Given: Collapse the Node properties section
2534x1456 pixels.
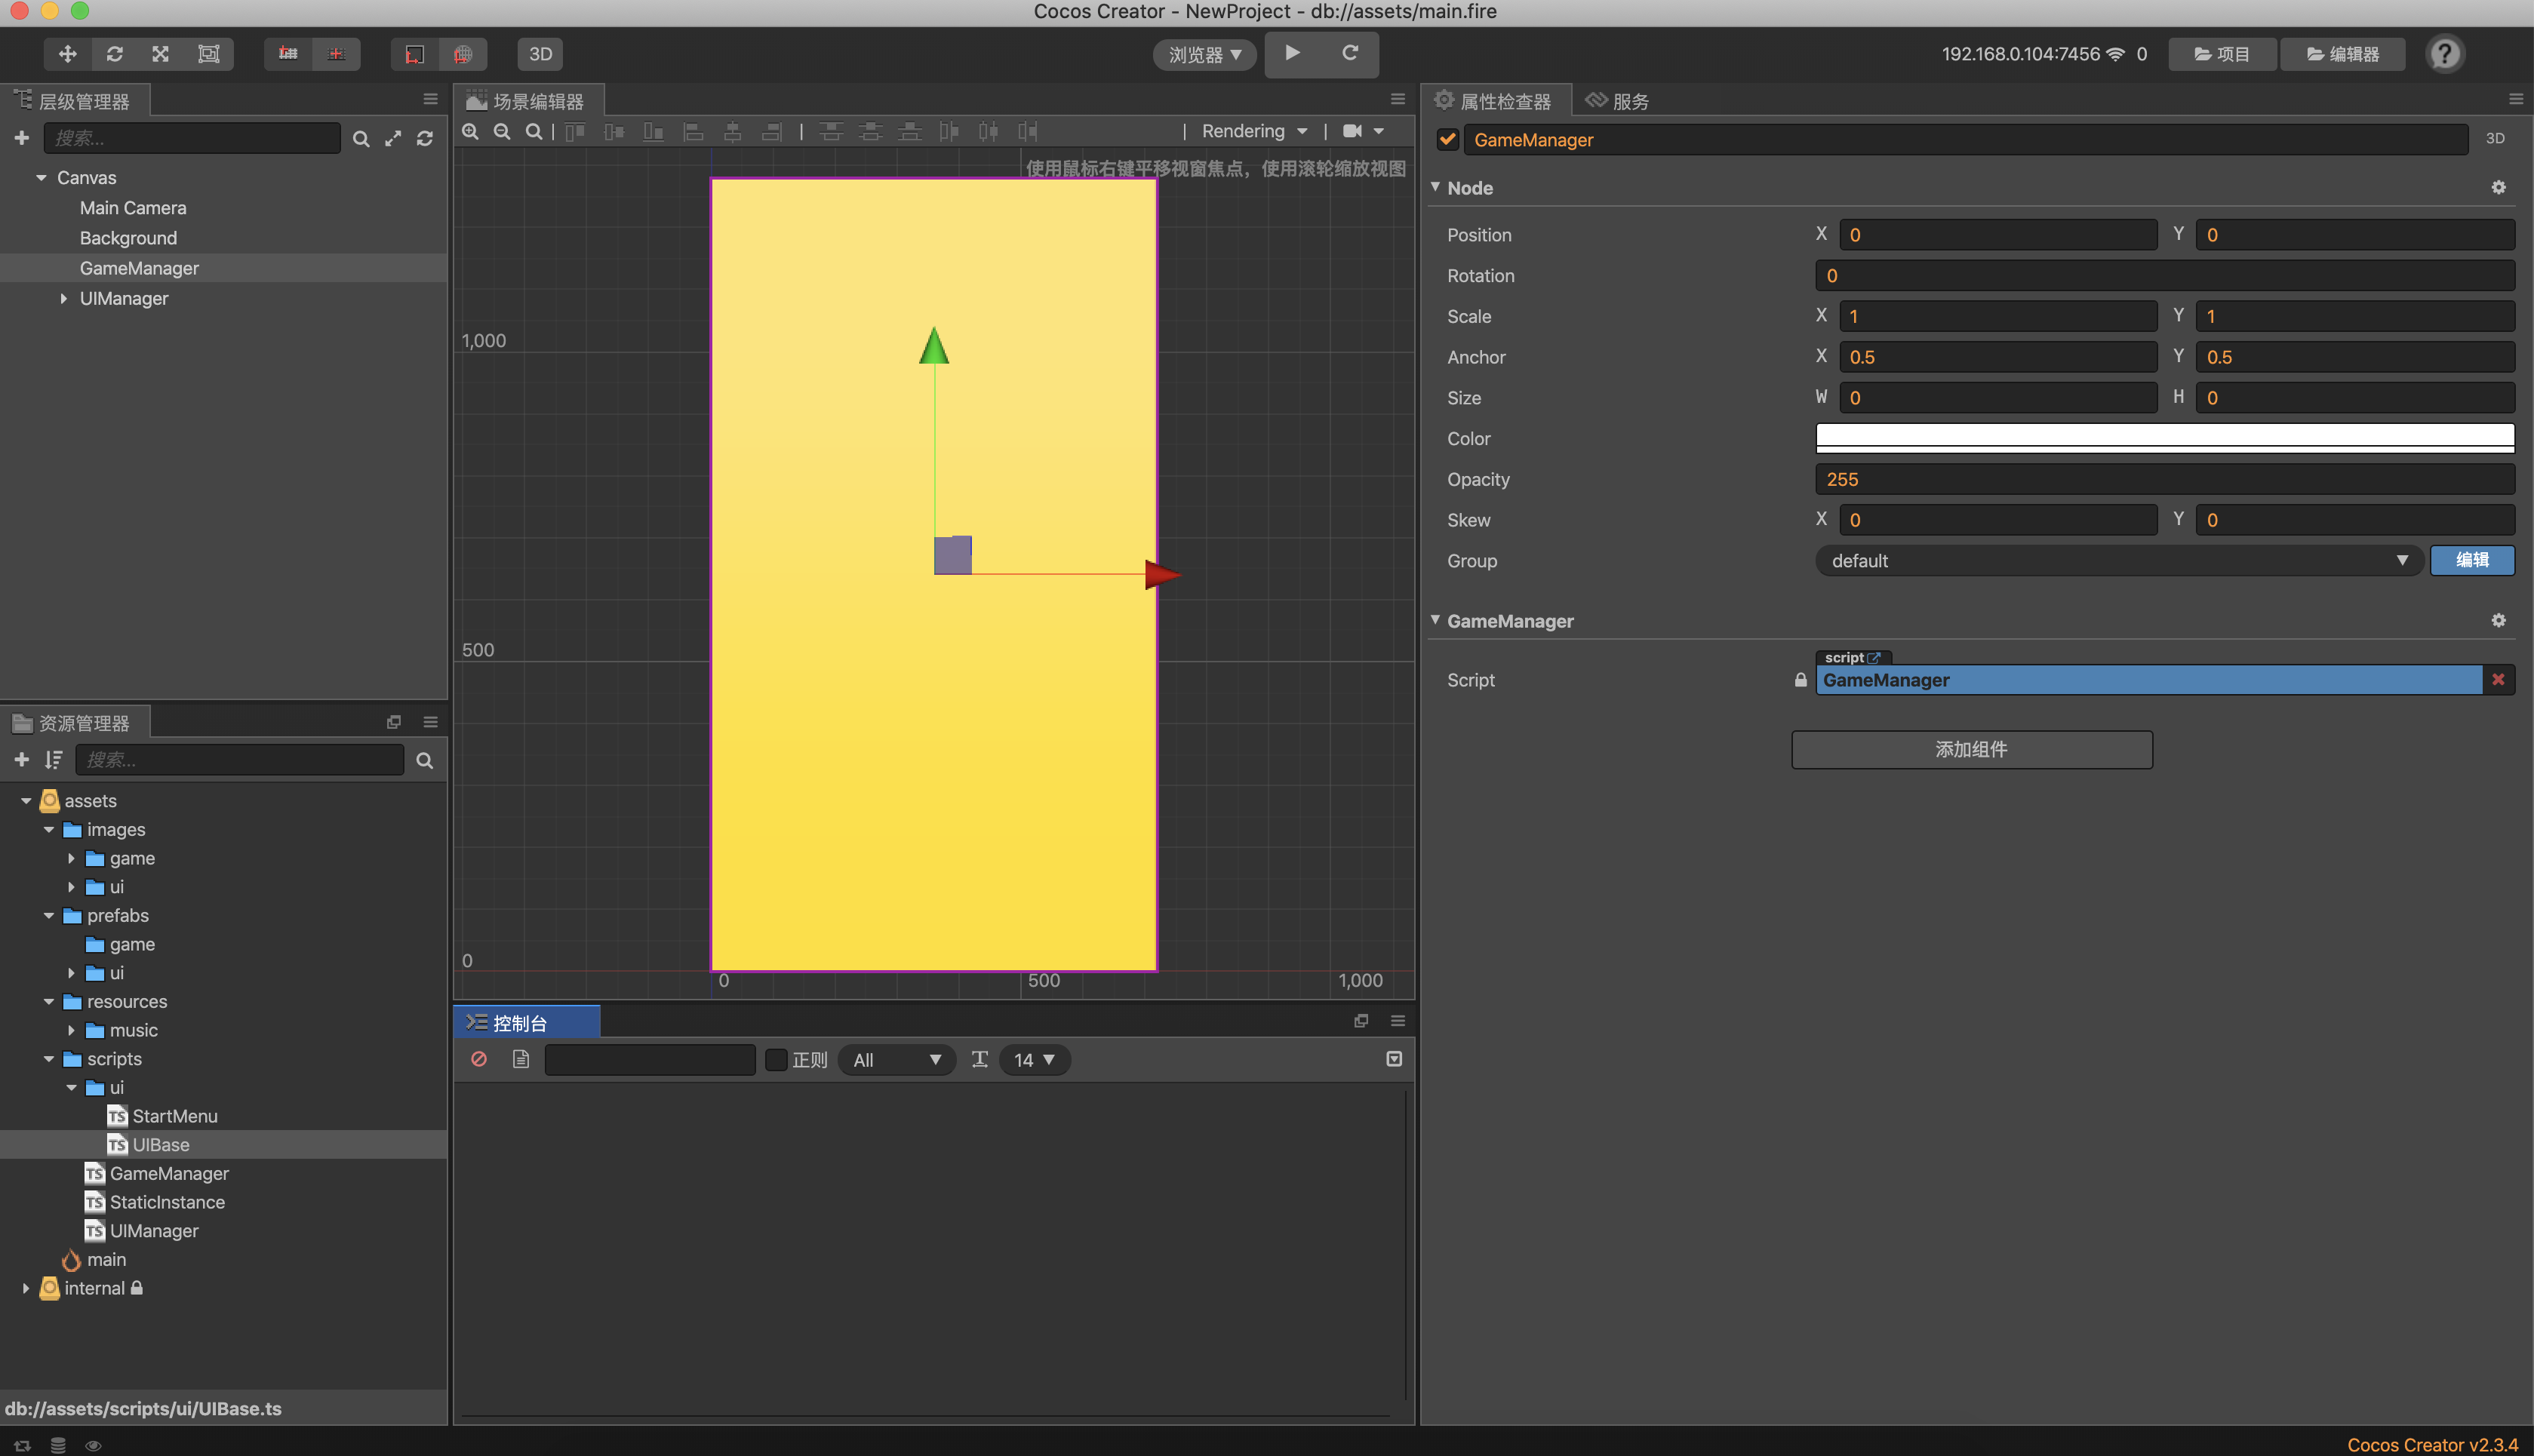Looking at the screenshot, I should (1435, 188).
